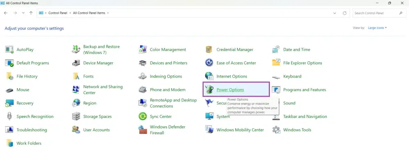
Task: Click the Windows Tools gear icon
Action: [x=276, y=130]
